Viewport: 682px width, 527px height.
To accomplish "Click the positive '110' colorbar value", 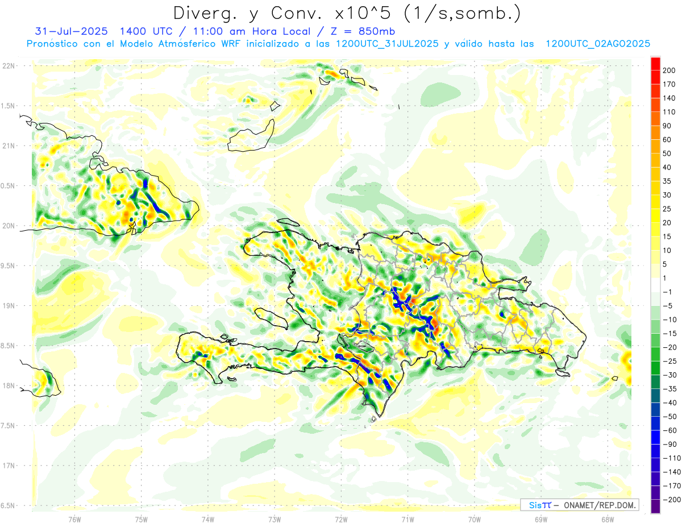I will pyautogui.click(x=669, y=112).
